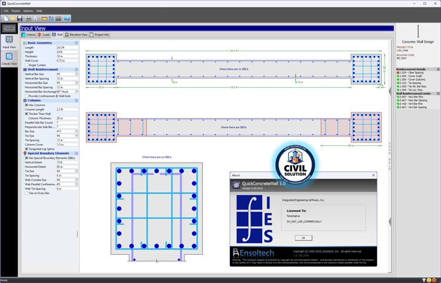Click the Basic Geometry section icon
441x283 pixels.
click(25, 43)
